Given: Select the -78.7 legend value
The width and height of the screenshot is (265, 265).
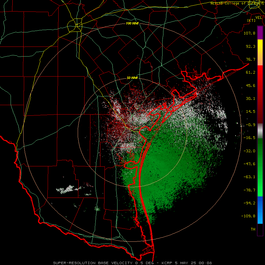Looking at the screenshot, I should click(x=249, y=190).
